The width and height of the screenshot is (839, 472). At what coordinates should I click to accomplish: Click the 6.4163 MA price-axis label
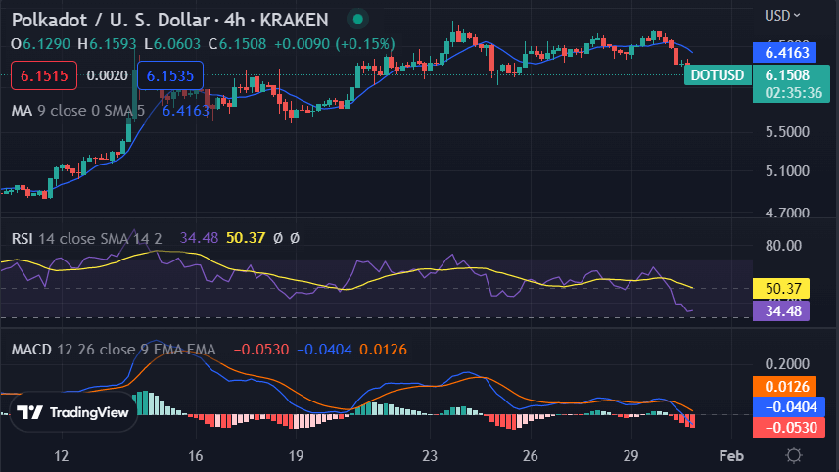(784, 53)
